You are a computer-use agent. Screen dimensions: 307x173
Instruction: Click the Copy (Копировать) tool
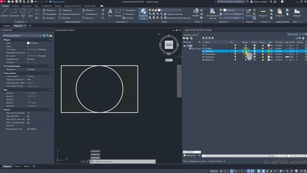pos(49,14)
